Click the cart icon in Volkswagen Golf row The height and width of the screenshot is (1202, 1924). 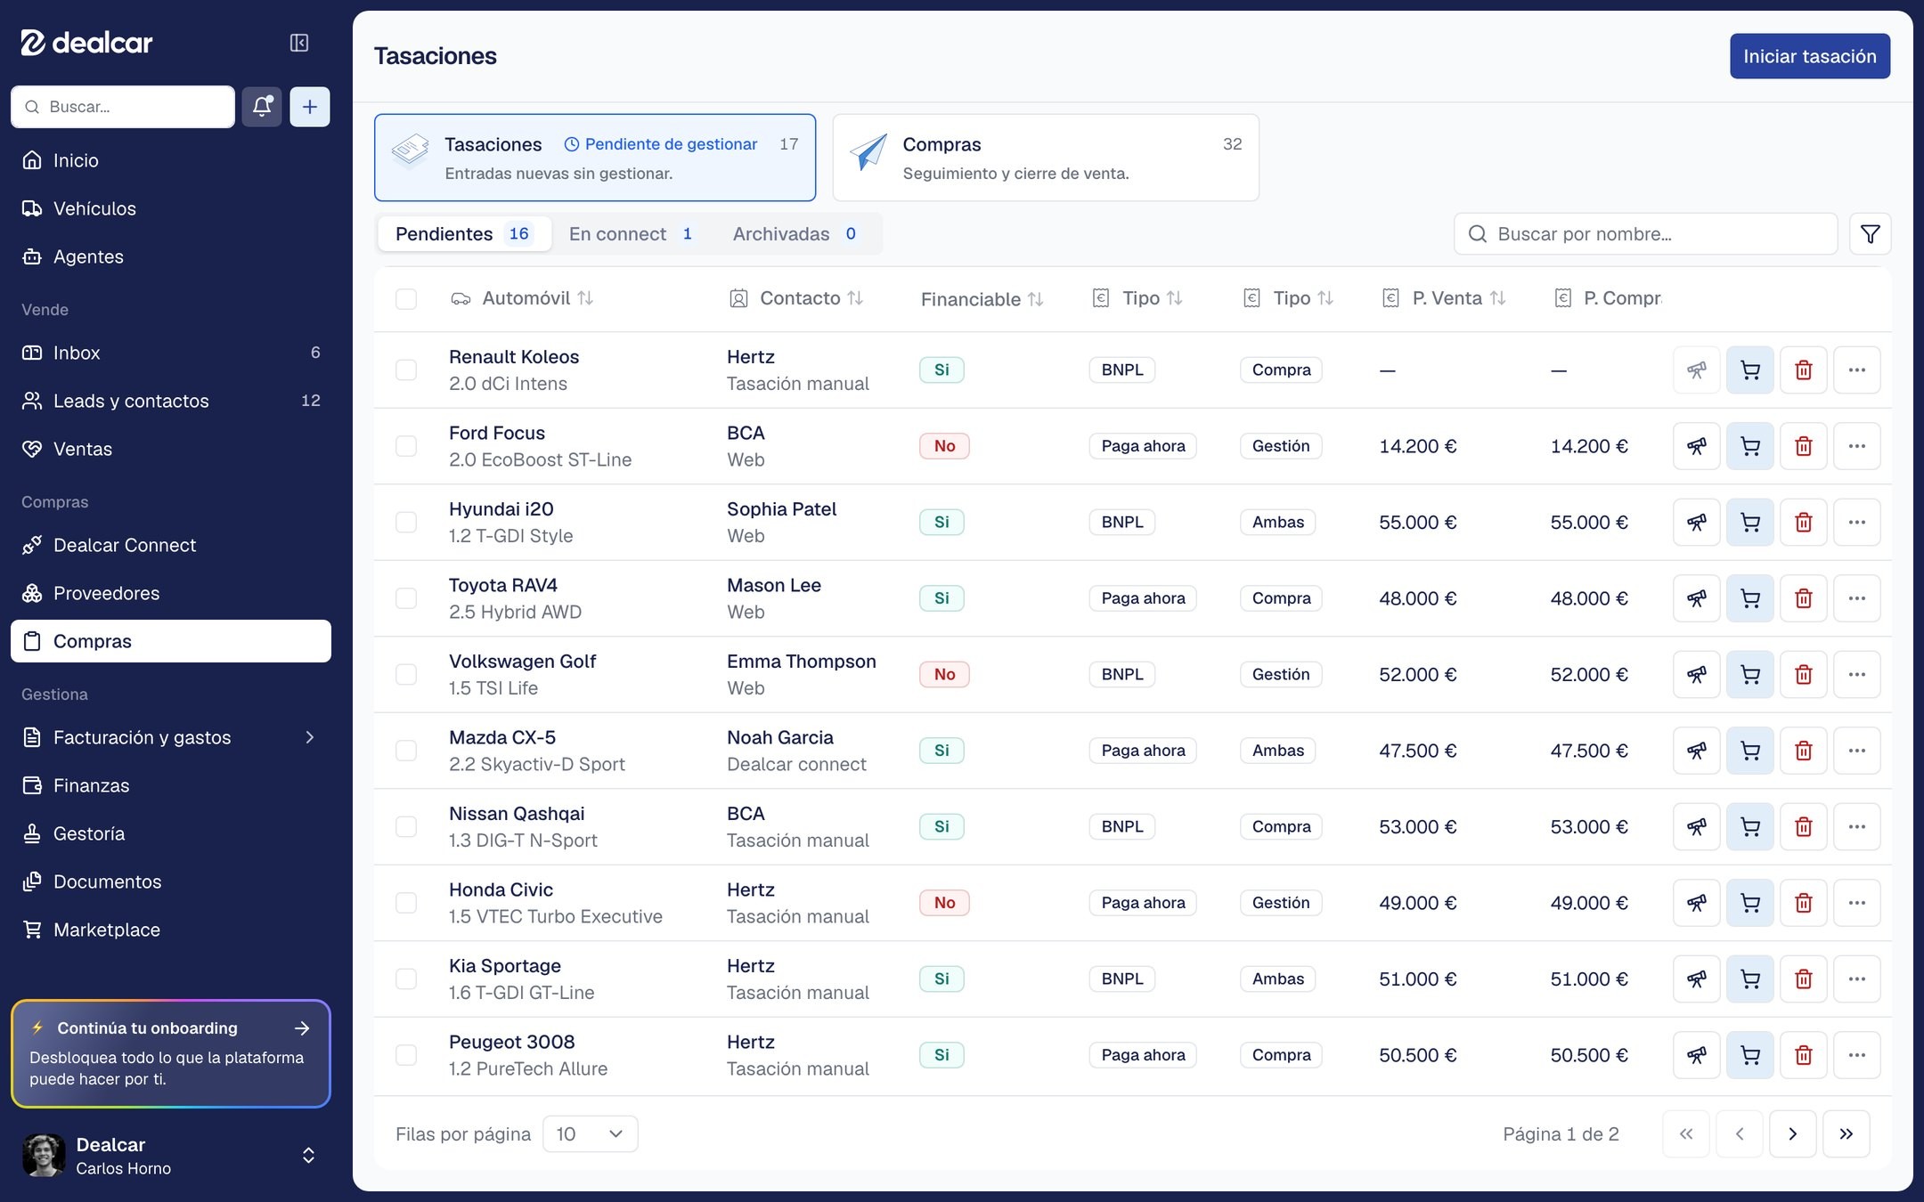click(1750, 675)
